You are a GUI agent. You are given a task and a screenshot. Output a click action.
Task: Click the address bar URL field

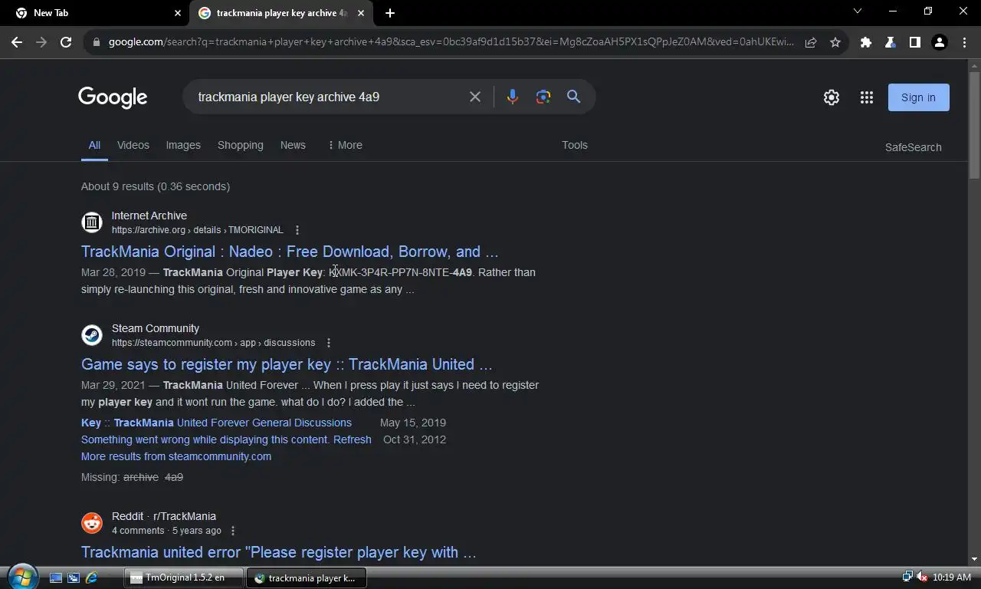(x=451, y=42)
